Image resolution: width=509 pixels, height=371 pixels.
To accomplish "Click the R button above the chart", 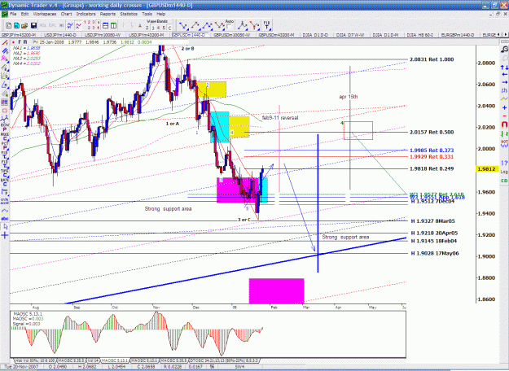I will pos(25,42).
